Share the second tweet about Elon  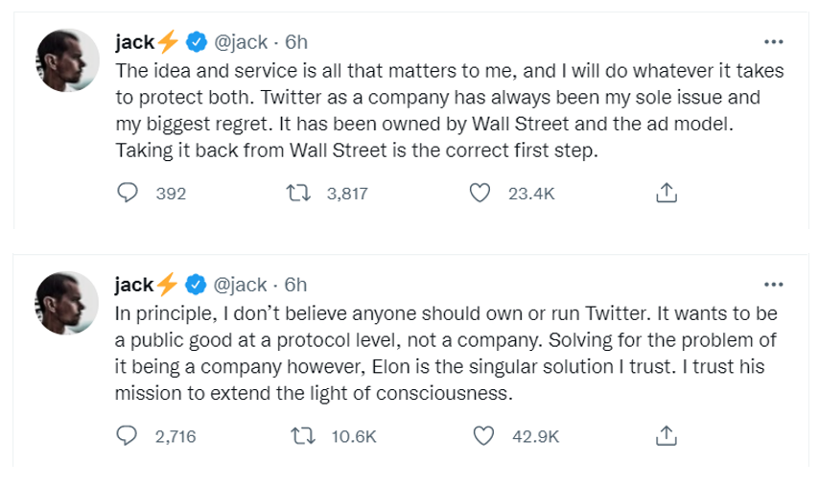tap(666, 436)
